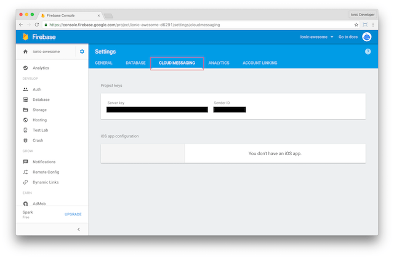Image resolution: width=394 pixels, height=258 pixels.
Task: Open Test Lab in the sidebar
Action: tap(40, 130)
